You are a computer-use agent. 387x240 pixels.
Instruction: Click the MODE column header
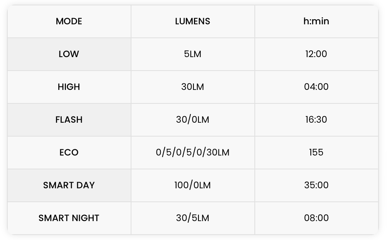click(x=69, y=21)
